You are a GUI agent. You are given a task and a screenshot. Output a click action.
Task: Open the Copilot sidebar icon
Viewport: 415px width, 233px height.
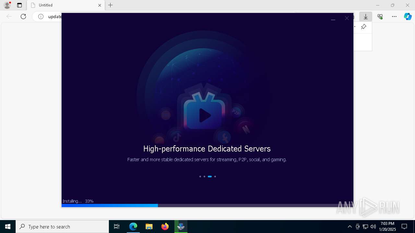click(x=408, y=17)
